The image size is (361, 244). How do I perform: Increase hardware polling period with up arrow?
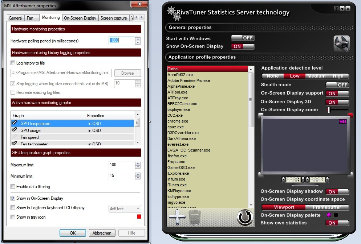click(x=138, y=39)
